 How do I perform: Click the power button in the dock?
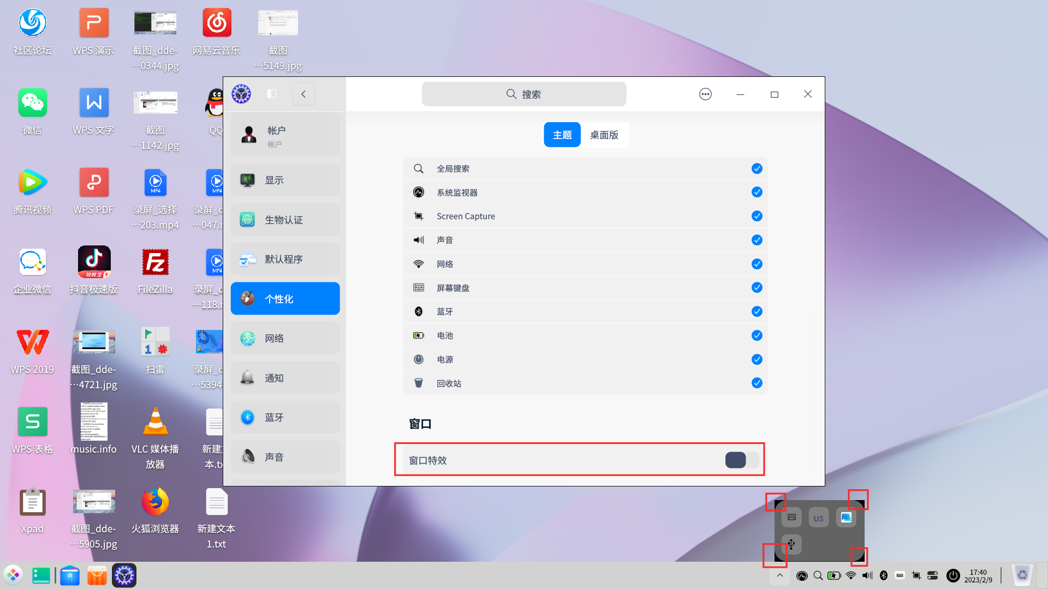pyautogui.click(x=953, y=575)
